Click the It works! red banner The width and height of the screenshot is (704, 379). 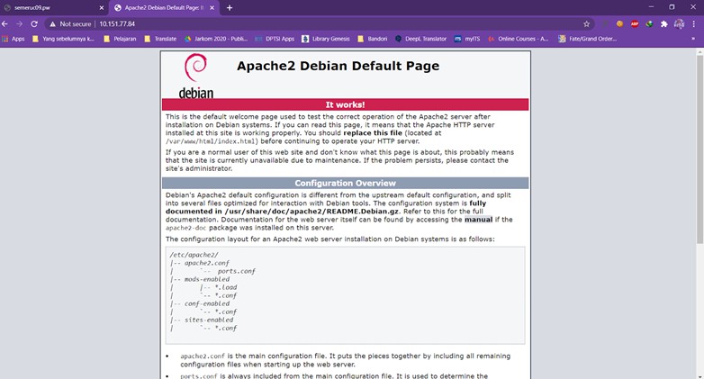(346, 104)
